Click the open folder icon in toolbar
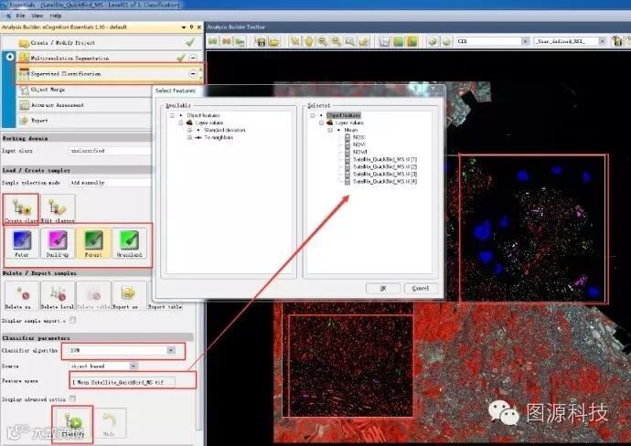631x446 pixels. (x=274, y=41)
